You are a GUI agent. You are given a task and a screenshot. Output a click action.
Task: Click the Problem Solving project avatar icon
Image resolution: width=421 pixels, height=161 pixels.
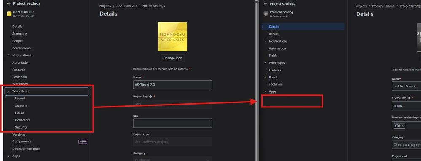266,14
